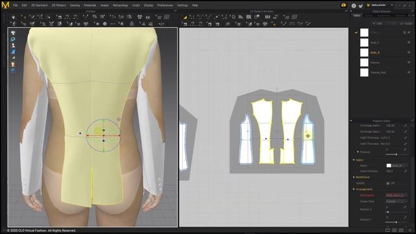The image size is (416, 234).
Task: Click the first layout icon at bottom right
Action: pos(387,230)
